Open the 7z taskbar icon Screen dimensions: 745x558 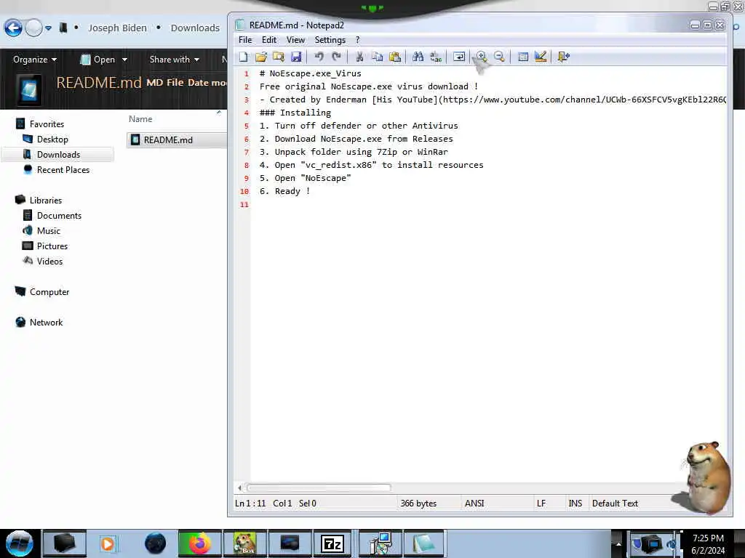click(332, 543)
